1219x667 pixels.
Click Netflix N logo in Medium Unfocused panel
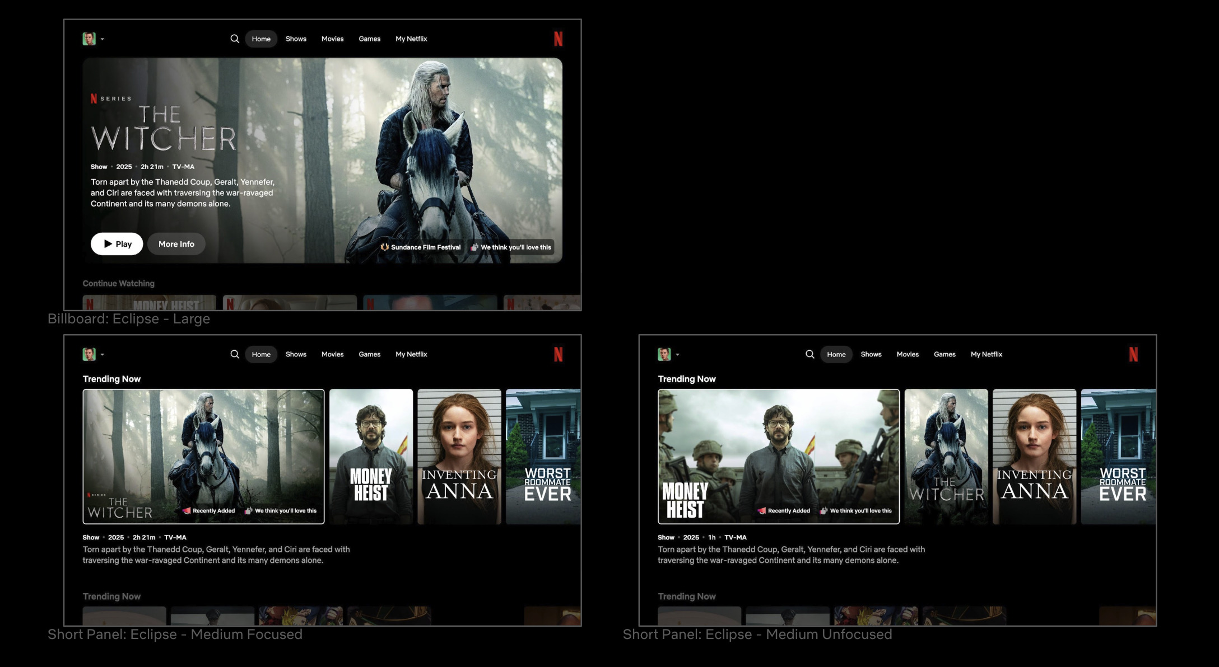coord(1133,354)
